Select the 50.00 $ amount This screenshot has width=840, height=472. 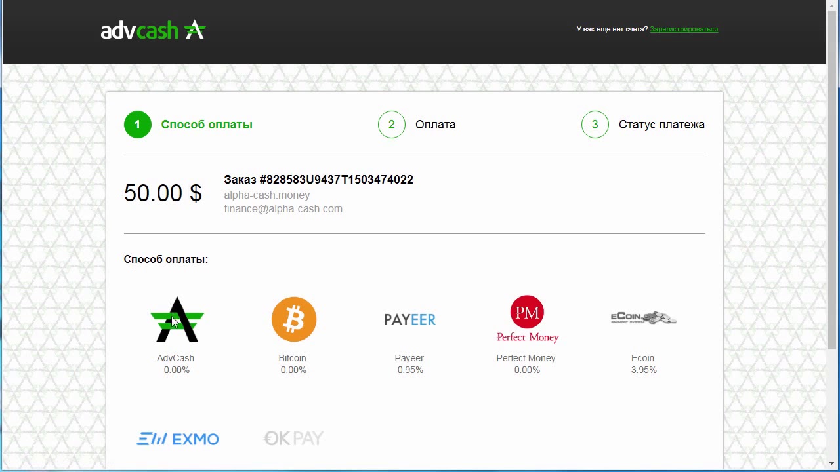click(x=163, y=193)
